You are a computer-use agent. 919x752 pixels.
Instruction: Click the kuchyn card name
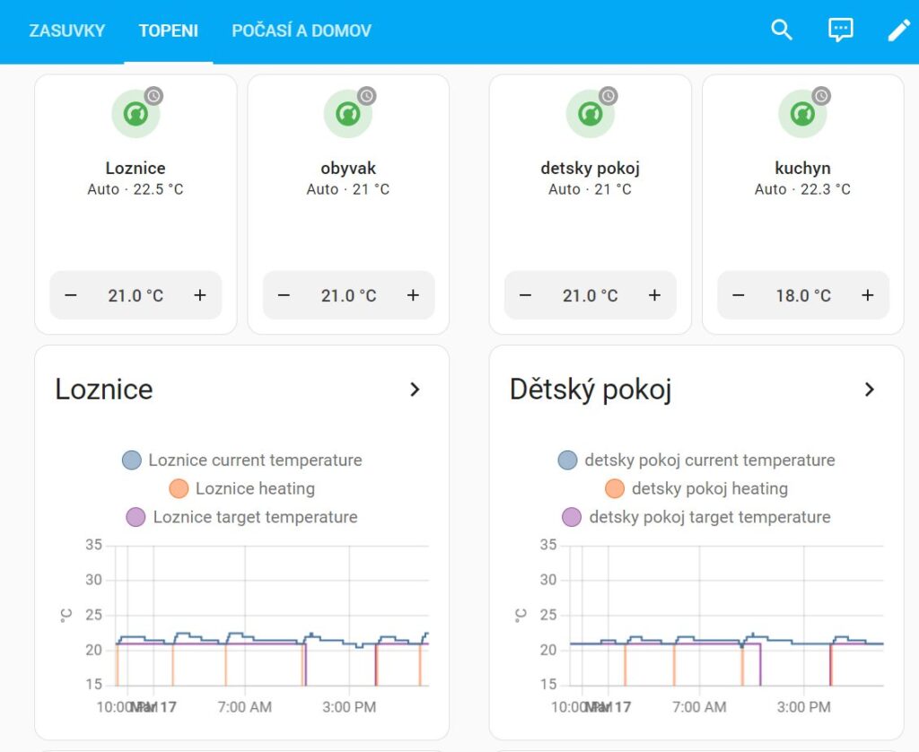pos(802,168)
